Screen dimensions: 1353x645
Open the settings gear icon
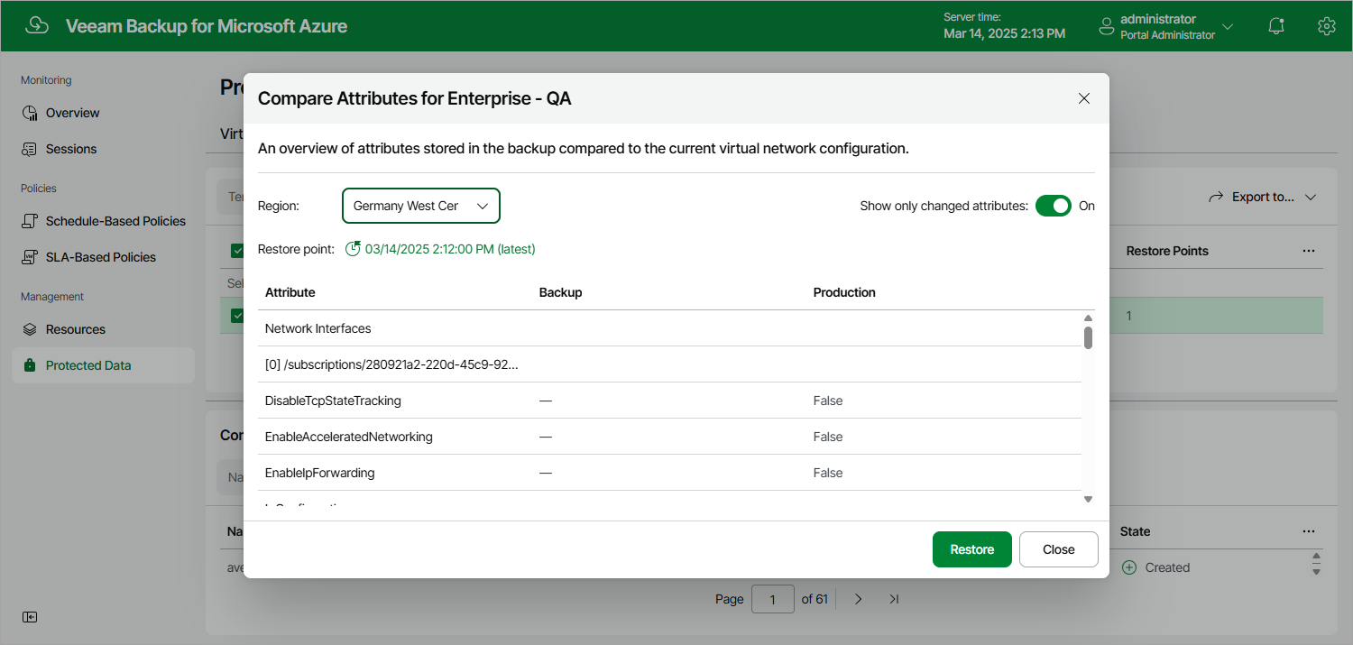(1326, 26)
